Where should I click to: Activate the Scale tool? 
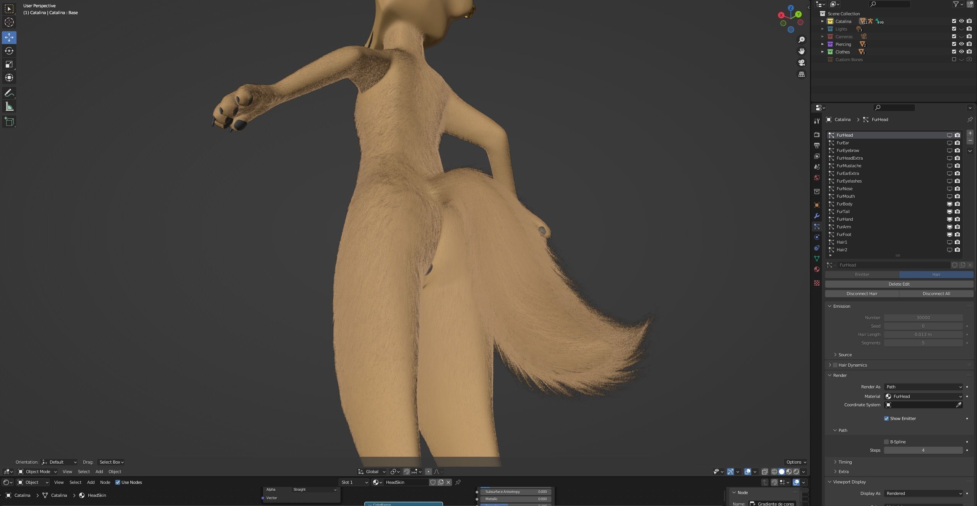pyautogui.click(x=9, y=64)
